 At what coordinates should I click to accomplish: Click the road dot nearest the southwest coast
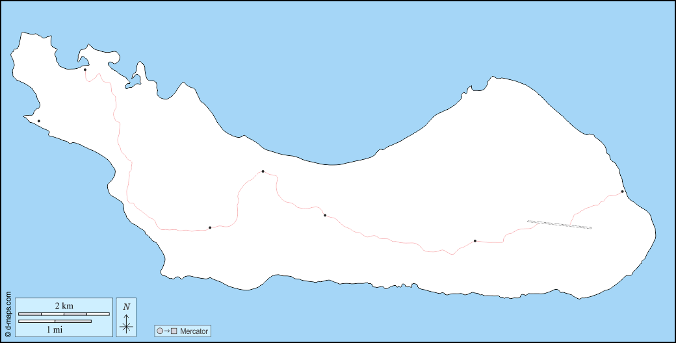coord(210,227)
